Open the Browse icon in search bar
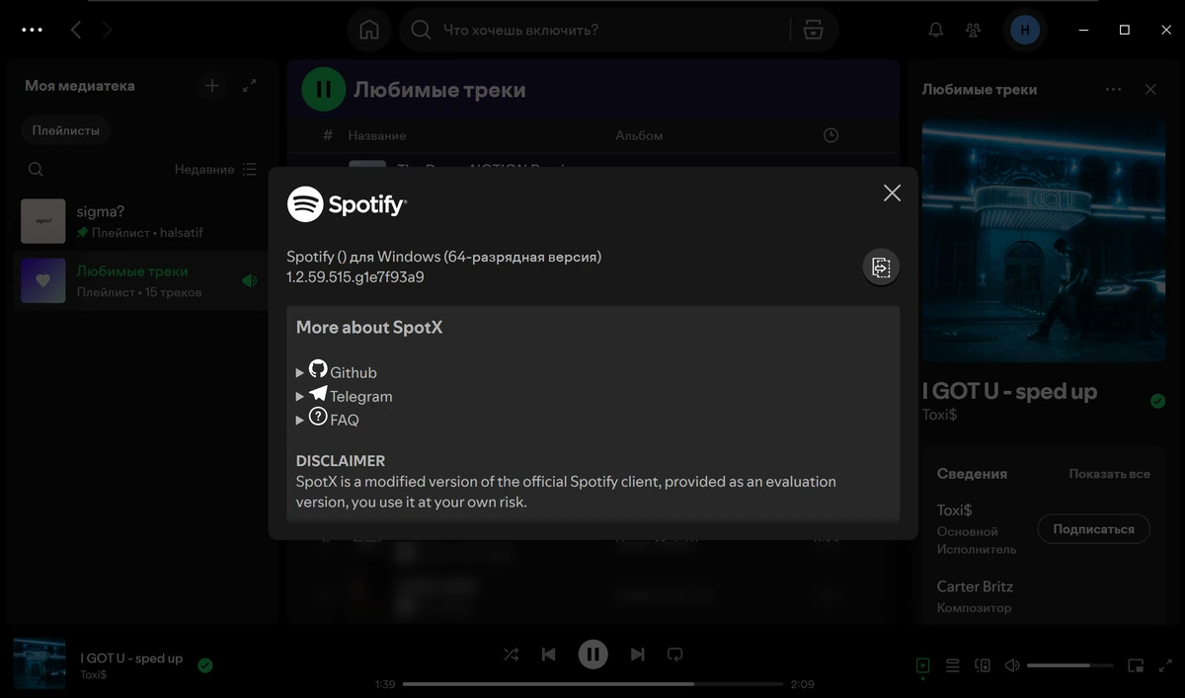Image resolution: width=1185 pixels, height=698 pixels. pyautogui.click(x=813, y=30)
